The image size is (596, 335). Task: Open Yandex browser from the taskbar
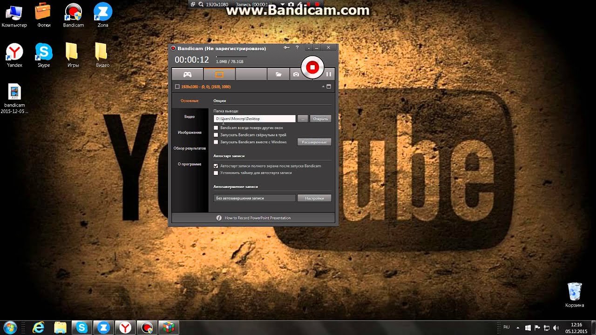pos(125,328)
